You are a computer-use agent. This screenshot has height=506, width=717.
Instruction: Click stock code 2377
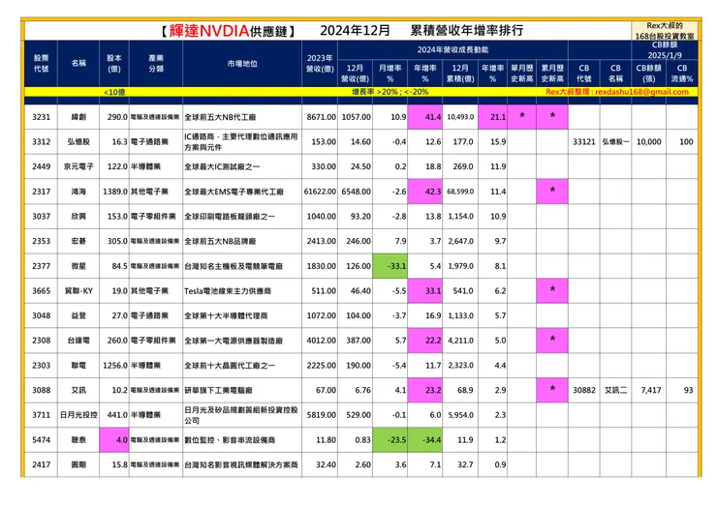pyautogui.click(x=41, y=266)
